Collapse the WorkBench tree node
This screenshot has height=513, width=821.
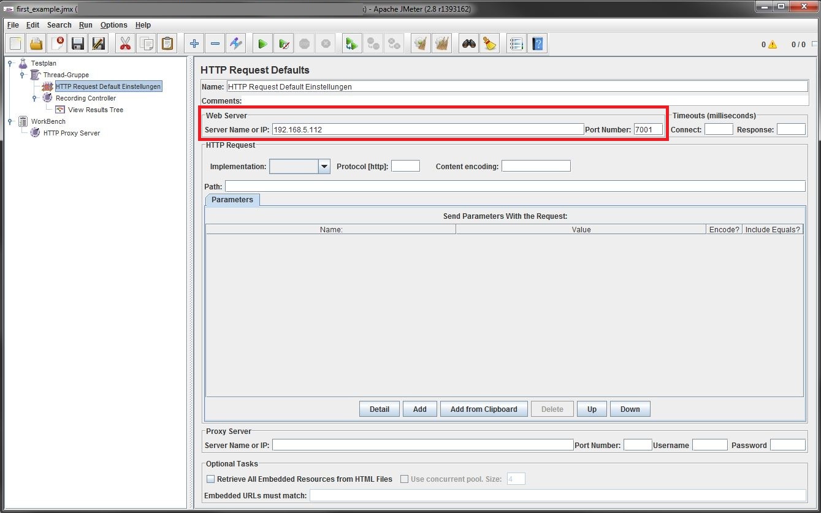[x=10, y=121]
